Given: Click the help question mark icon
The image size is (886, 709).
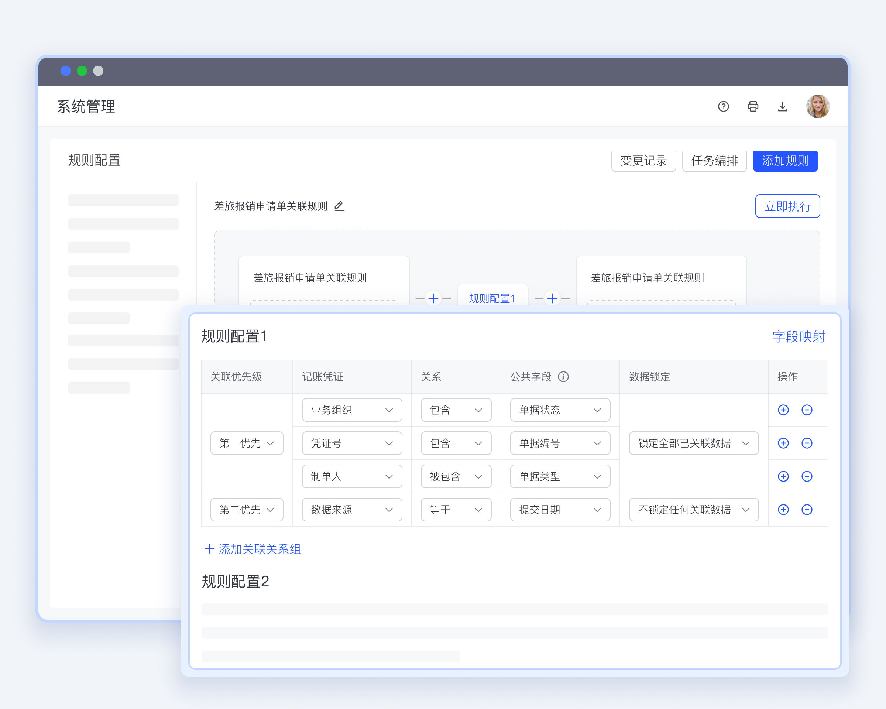Looking at the screenshot, I should tap(723, 106).
